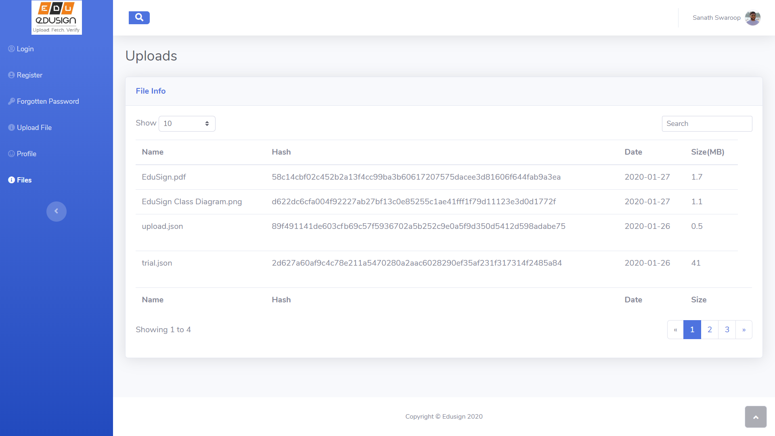Sort the table by the Date column
The width and height of the screenshot is (775, 436).
click(633, 152)
